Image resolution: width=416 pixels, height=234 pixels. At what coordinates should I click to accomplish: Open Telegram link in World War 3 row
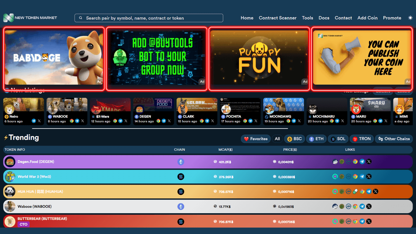(x=362, y=176)
